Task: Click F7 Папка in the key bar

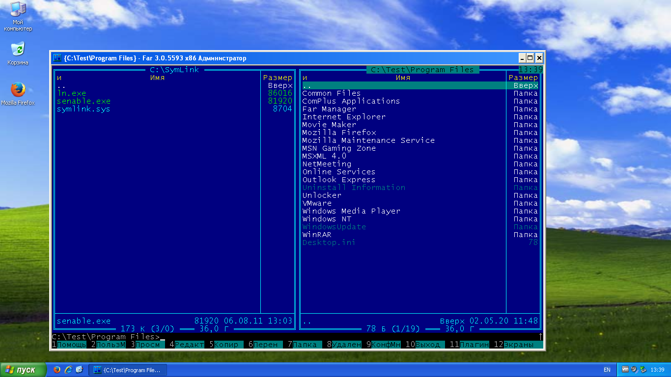Action: 305,345
